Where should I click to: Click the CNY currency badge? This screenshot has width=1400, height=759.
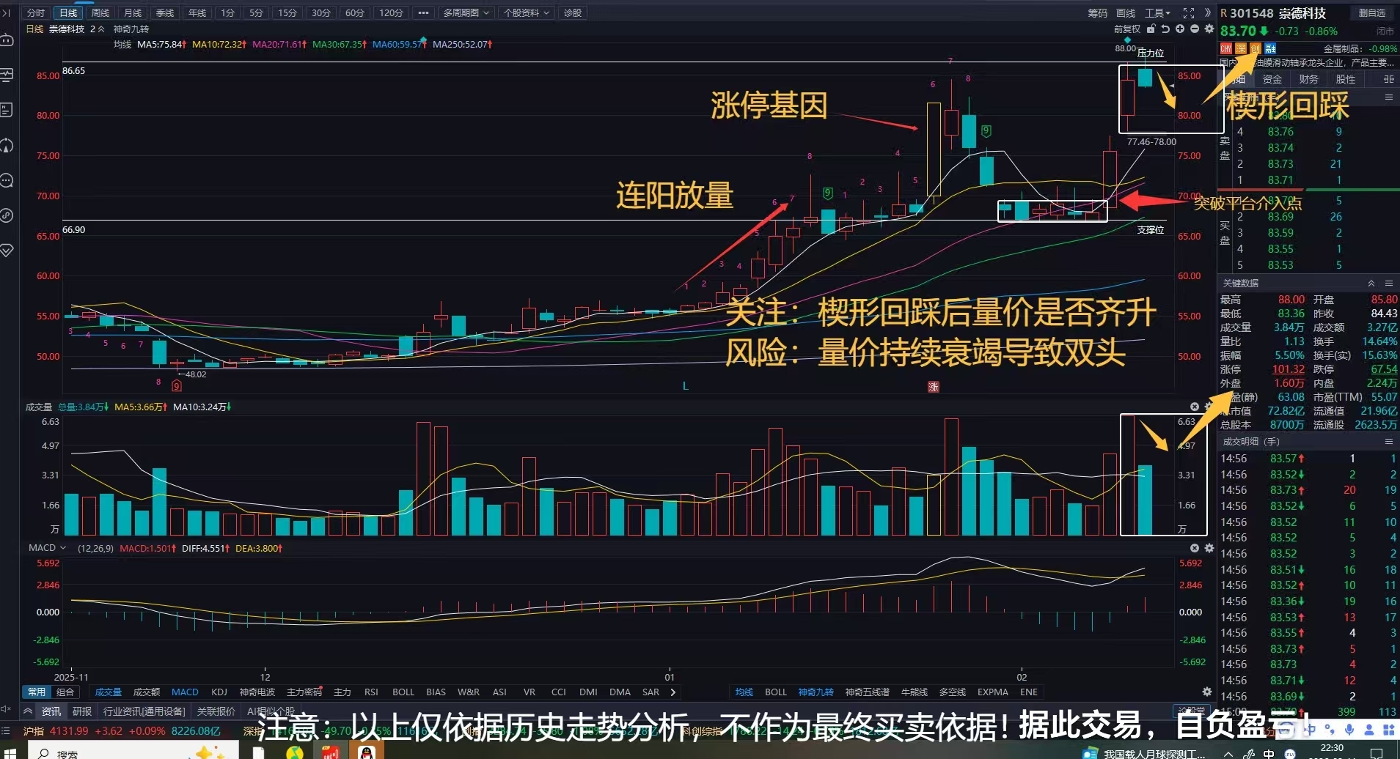click(1226, 48)
